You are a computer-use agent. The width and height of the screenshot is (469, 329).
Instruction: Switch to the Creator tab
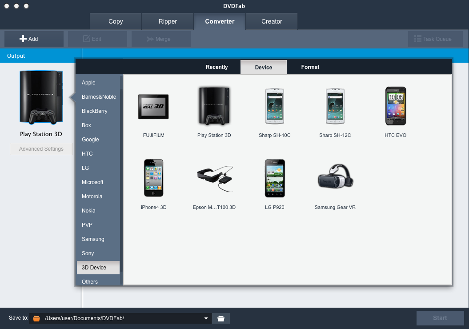tap(272, 21)
